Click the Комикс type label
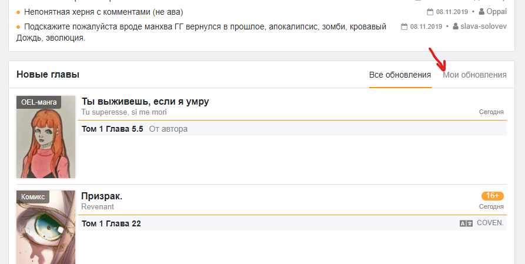Screen dimensions: 525x264 click(x=33, y=197)
